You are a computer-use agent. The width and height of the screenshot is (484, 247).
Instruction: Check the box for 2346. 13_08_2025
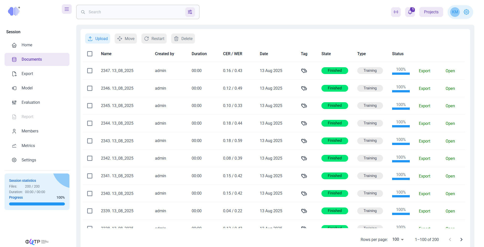(x=90, y=88)
